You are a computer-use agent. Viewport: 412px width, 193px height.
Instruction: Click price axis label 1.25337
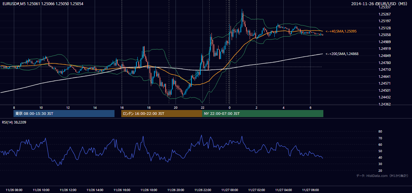click(x=385, y=7)
